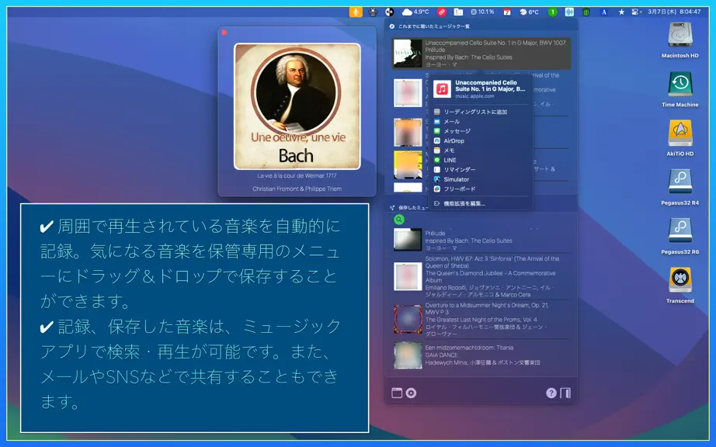
Task: Select saved Prélude track row
Action: [x=481, y=240]
